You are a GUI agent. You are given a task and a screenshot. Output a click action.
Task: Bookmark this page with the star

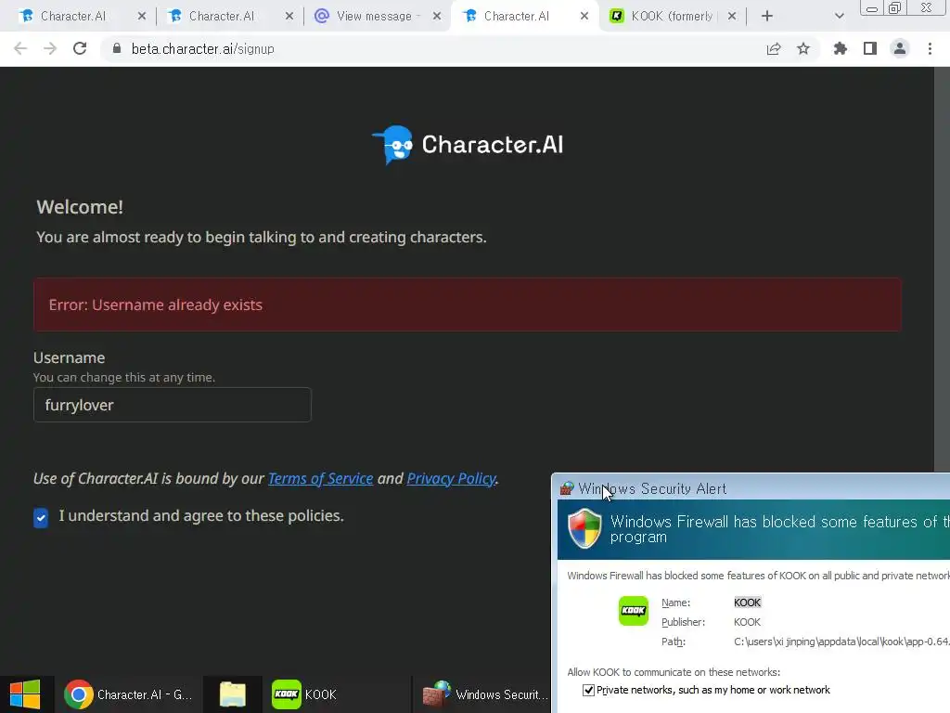[803, 48]
